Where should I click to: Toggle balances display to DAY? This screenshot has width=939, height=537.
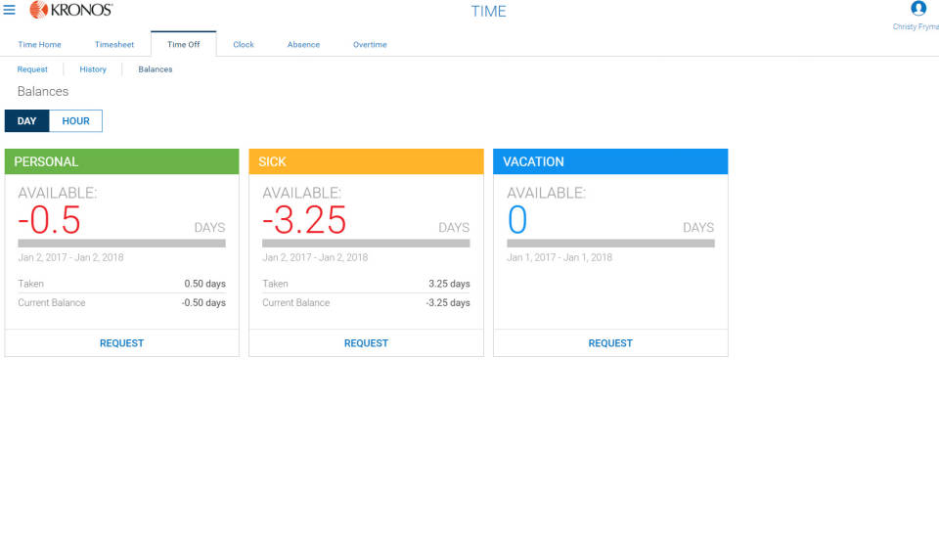[27, 121]
